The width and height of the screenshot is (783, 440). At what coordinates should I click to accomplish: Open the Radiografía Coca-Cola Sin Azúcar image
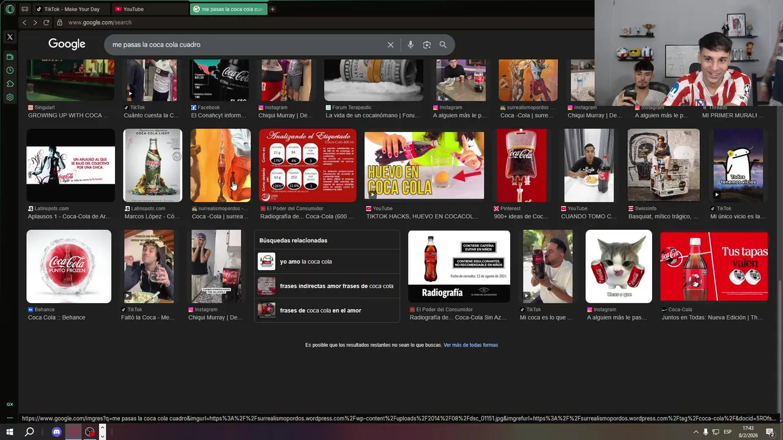[459, 266]
